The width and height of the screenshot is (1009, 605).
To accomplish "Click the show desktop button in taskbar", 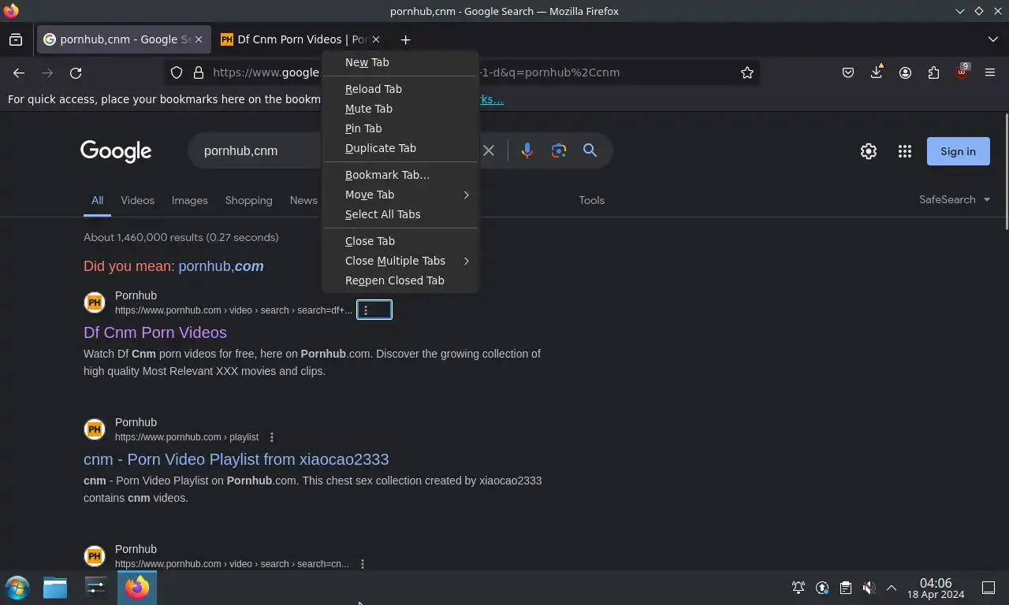I will point(989,588).
